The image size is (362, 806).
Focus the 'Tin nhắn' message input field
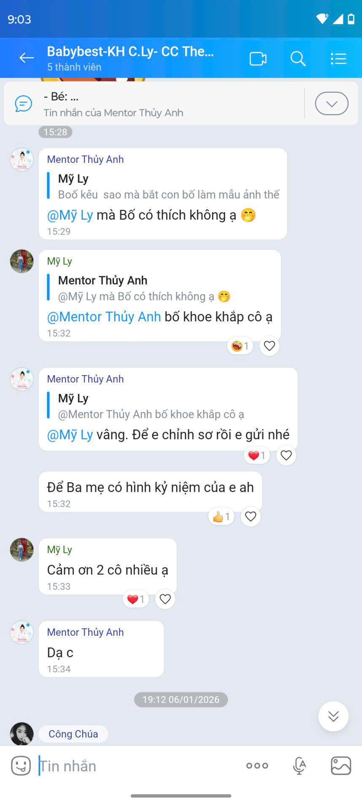click(139, 765)
